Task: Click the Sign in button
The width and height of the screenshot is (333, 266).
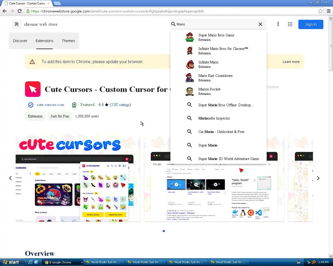Action: 311,24
